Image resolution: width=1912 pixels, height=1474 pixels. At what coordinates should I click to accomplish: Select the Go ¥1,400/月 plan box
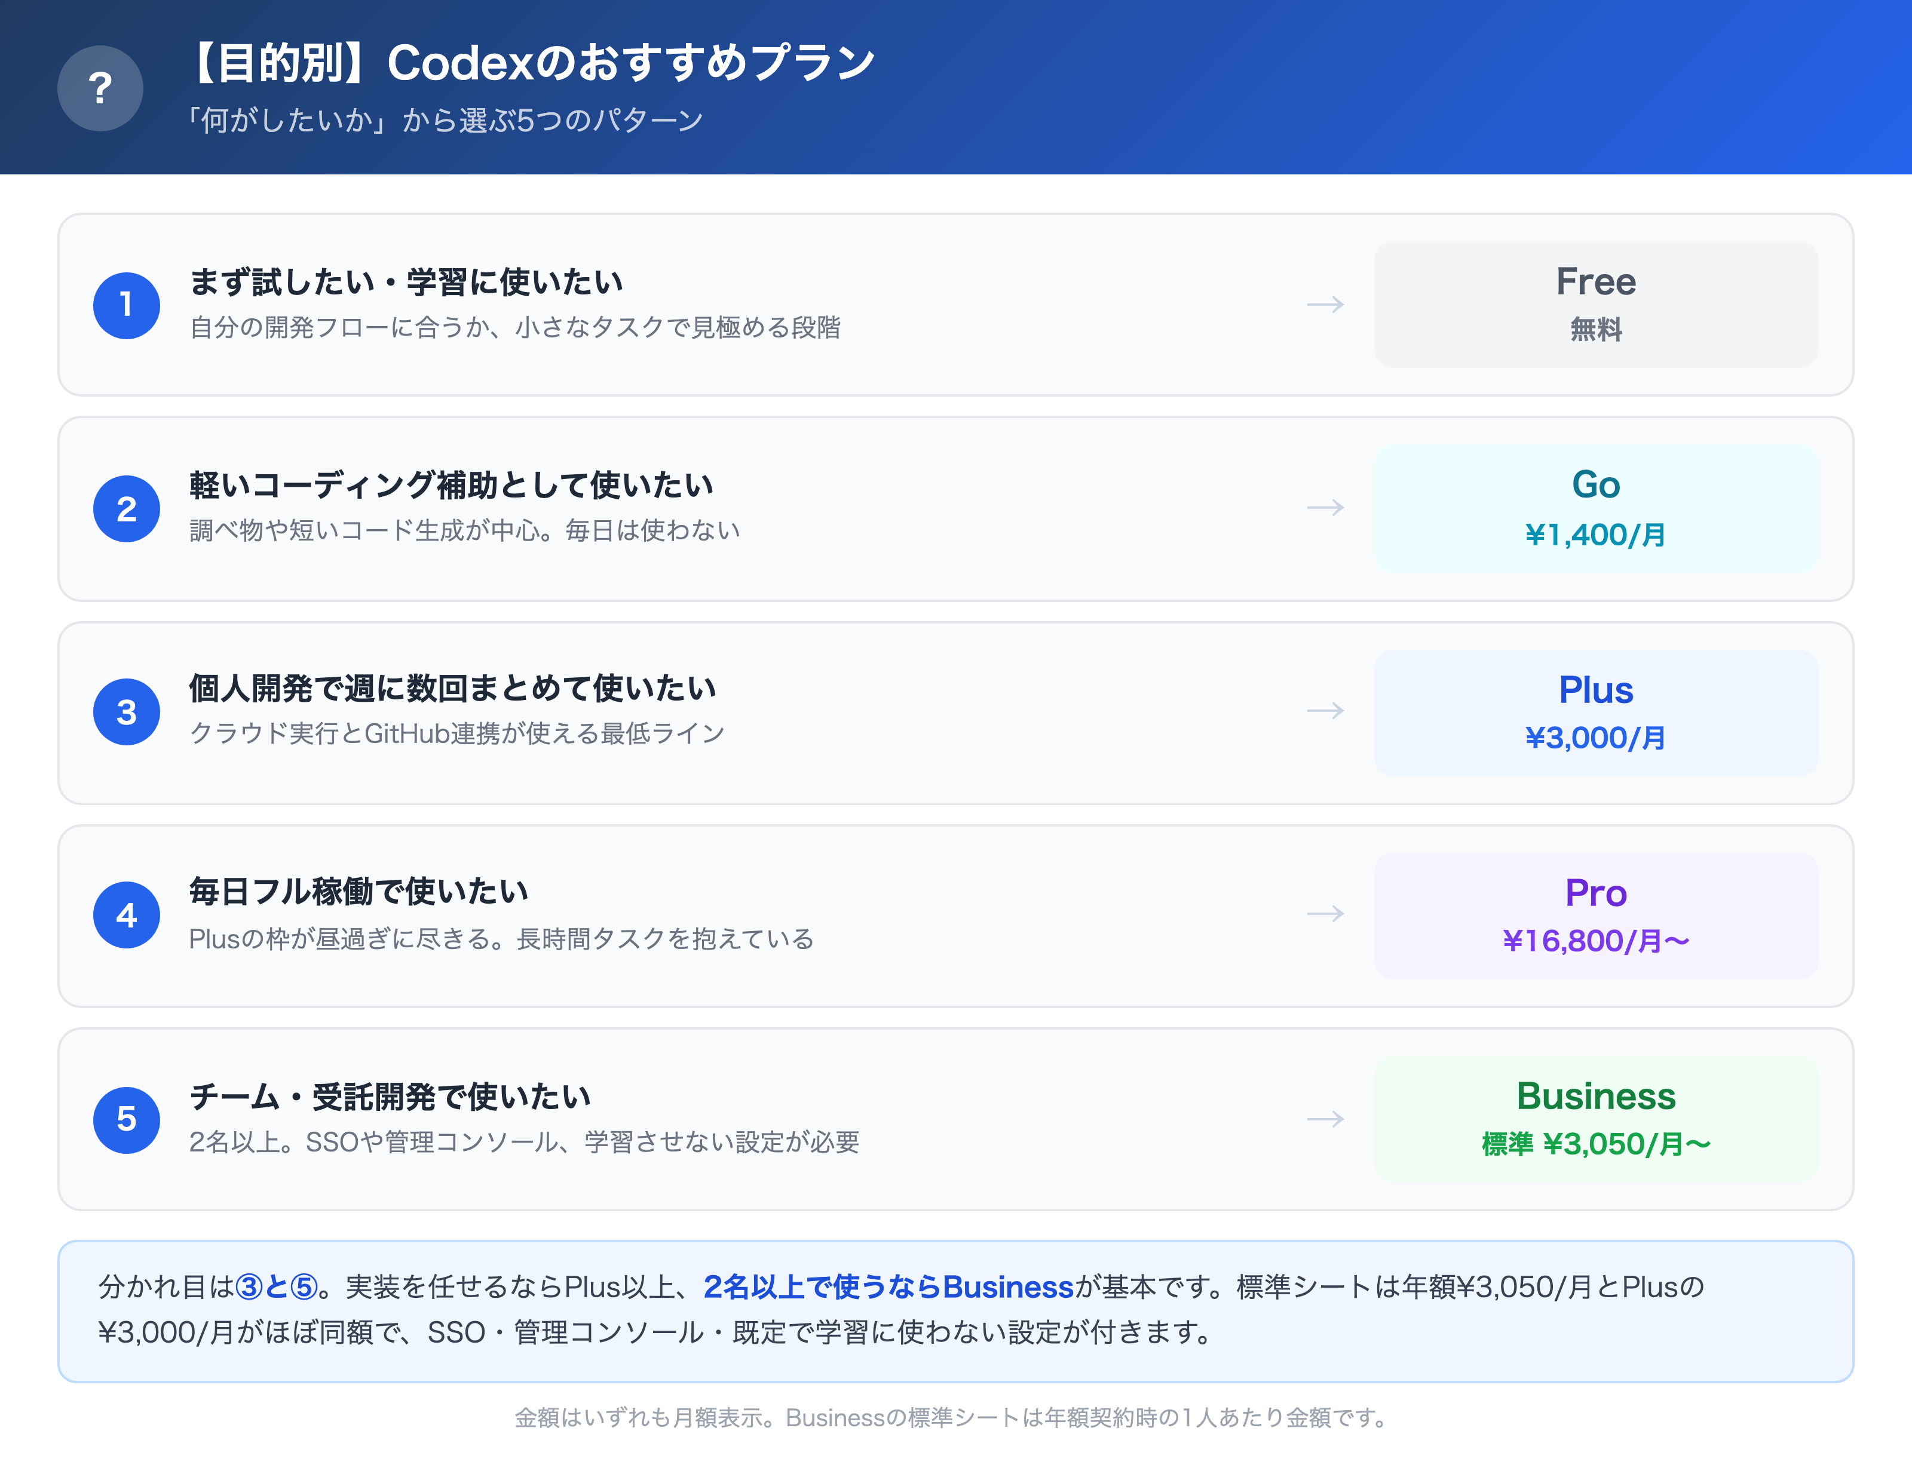coord(1595,508)
